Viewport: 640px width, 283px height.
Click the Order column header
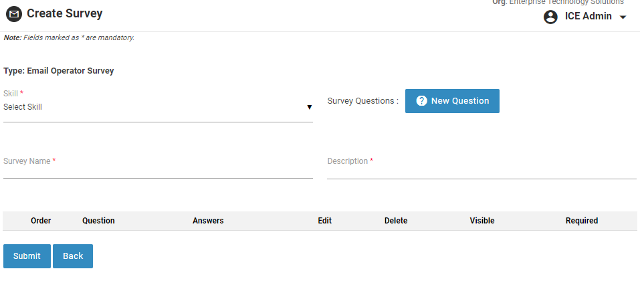41,221
